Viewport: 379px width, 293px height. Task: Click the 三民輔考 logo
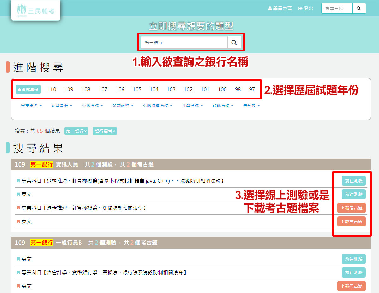point(36,10)
